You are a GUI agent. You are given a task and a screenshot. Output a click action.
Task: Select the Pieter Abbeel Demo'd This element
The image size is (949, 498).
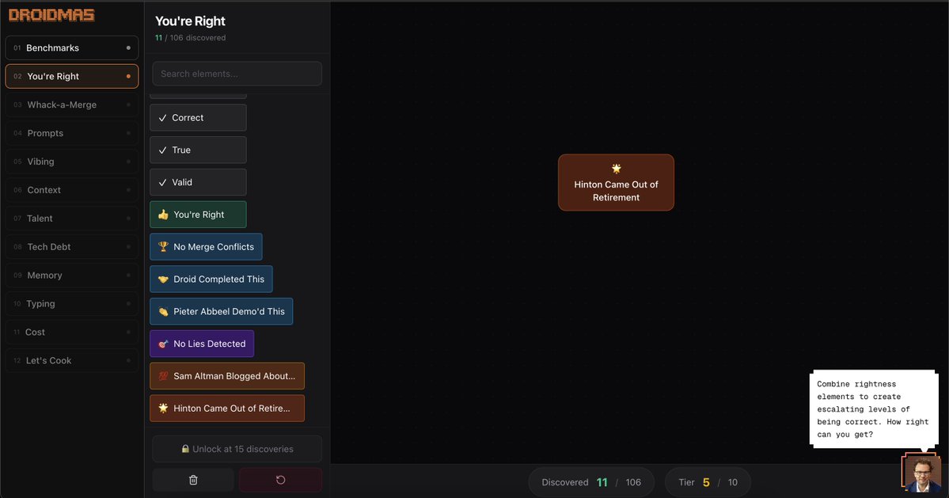tap(222, 311)
